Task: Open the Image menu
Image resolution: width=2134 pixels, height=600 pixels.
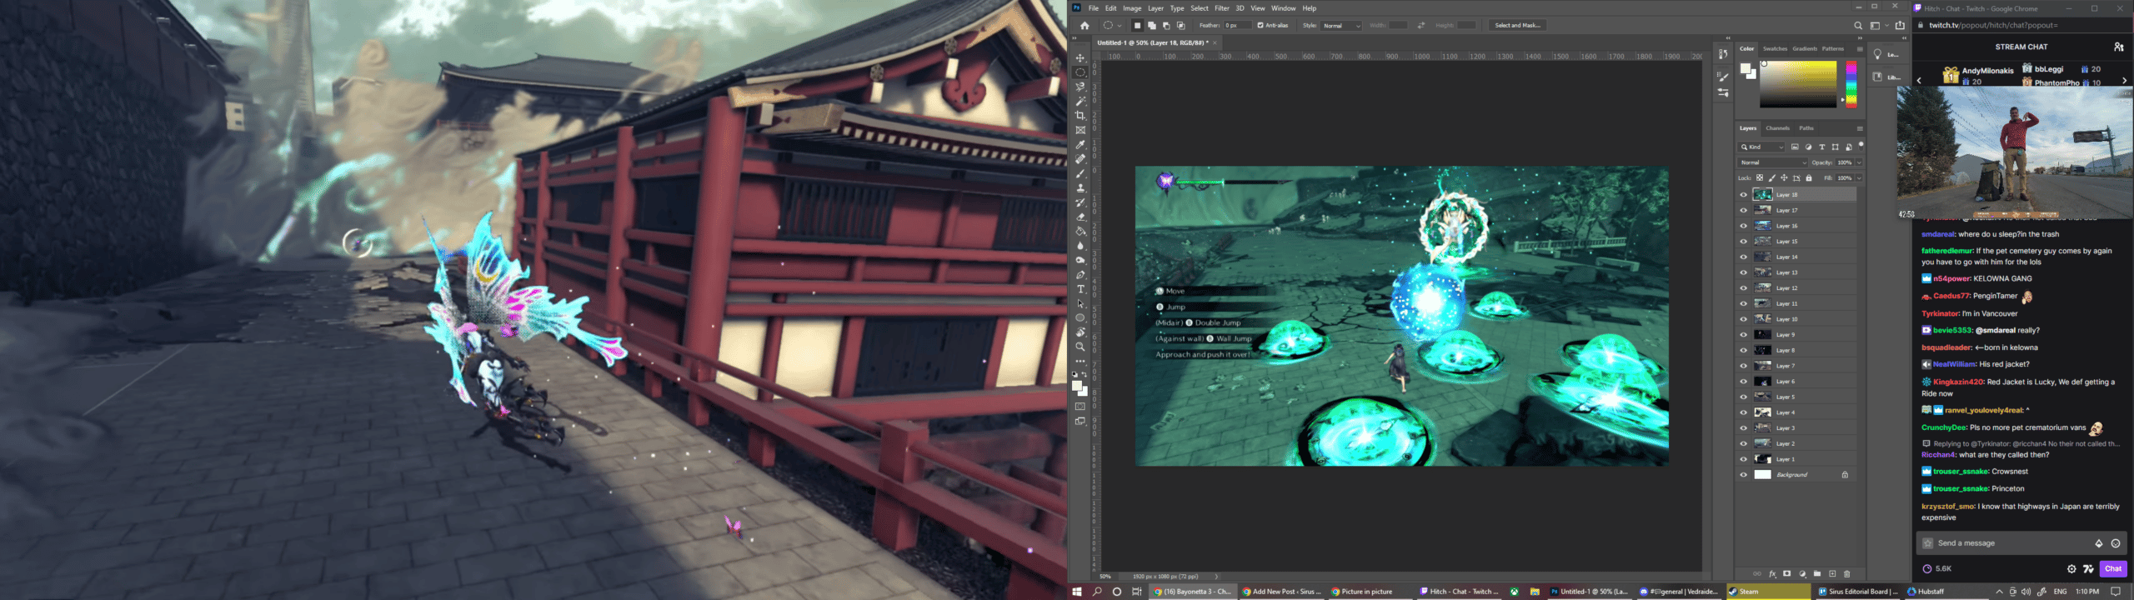Action: click(x=1132, y=8)
